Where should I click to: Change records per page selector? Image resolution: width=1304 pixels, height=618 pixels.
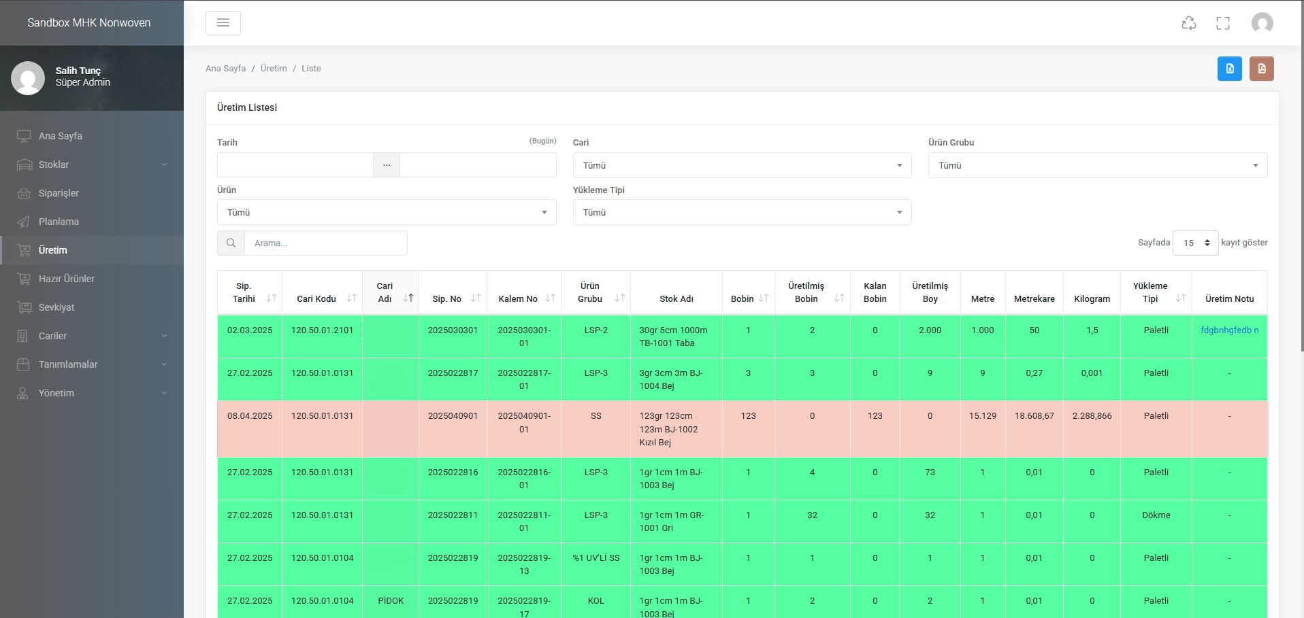1195,243
